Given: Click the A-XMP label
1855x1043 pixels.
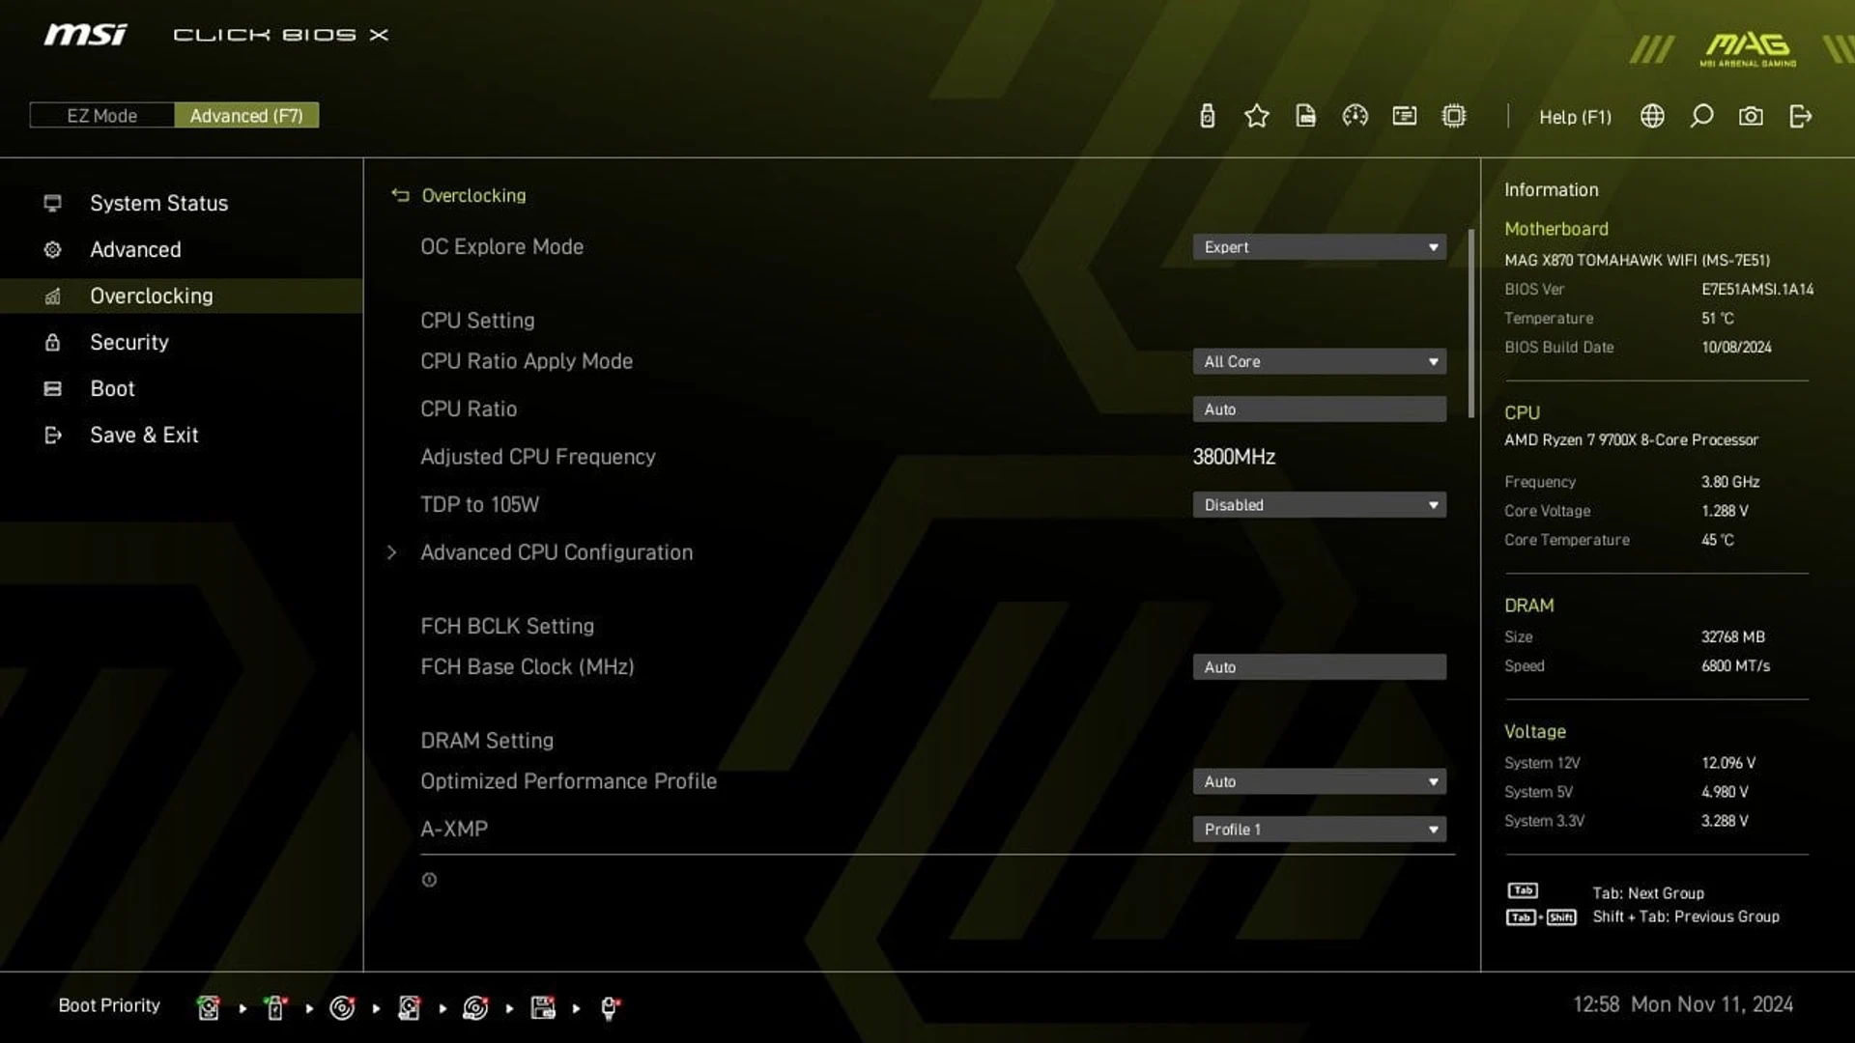Looking at the screenshot, I should point(454,830).
